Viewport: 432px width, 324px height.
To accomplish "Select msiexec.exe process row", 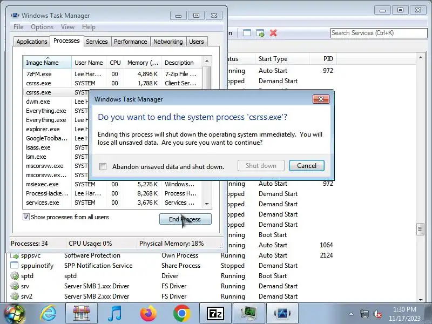I will click(x=113, y=184).
